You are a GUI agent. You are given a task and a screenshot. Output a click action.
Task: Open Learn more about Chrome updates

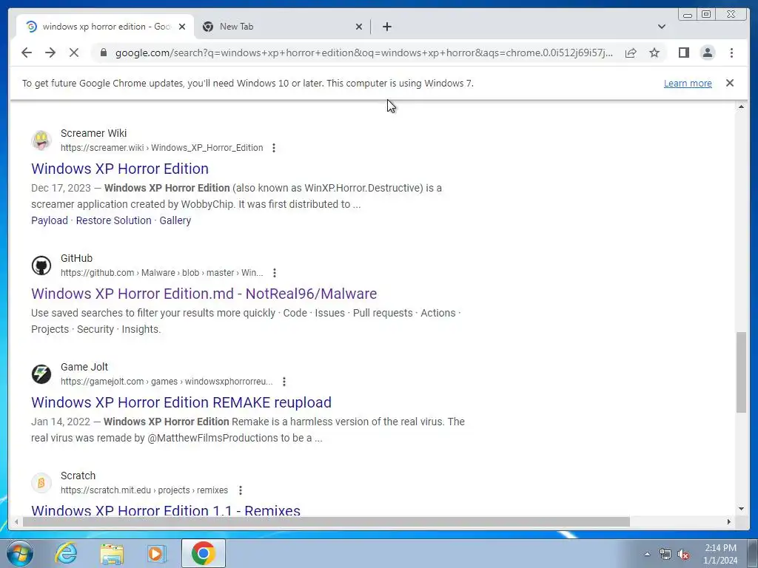688,83
